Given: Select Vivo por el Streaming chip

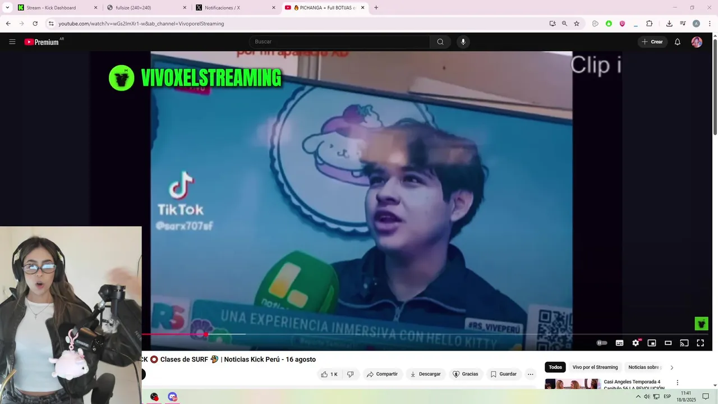Looking at the screenshot, I should click(x=595, y=368).
